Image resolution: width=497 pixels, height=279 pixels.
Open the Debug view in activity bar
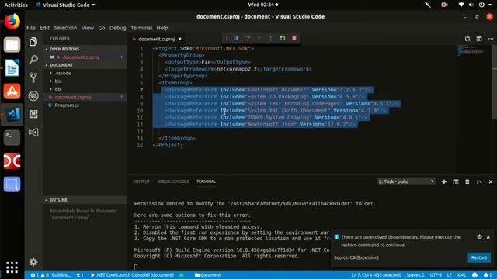(33, 96)
